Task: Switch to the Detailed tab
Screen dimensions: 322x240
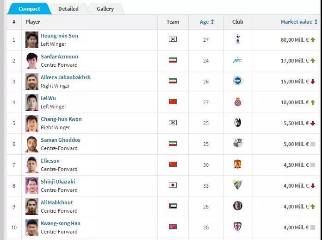Action: pyautogui.click(x=68, y=9)
